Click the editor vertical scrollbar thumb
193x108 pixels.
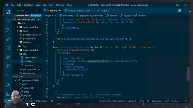[x=188, y=74]
